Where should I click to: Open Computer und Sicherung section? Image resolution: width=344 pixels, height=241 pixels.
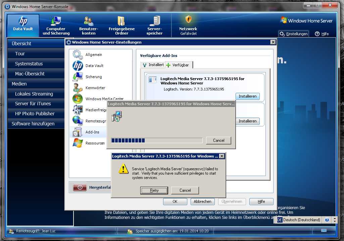click(56, 21)
